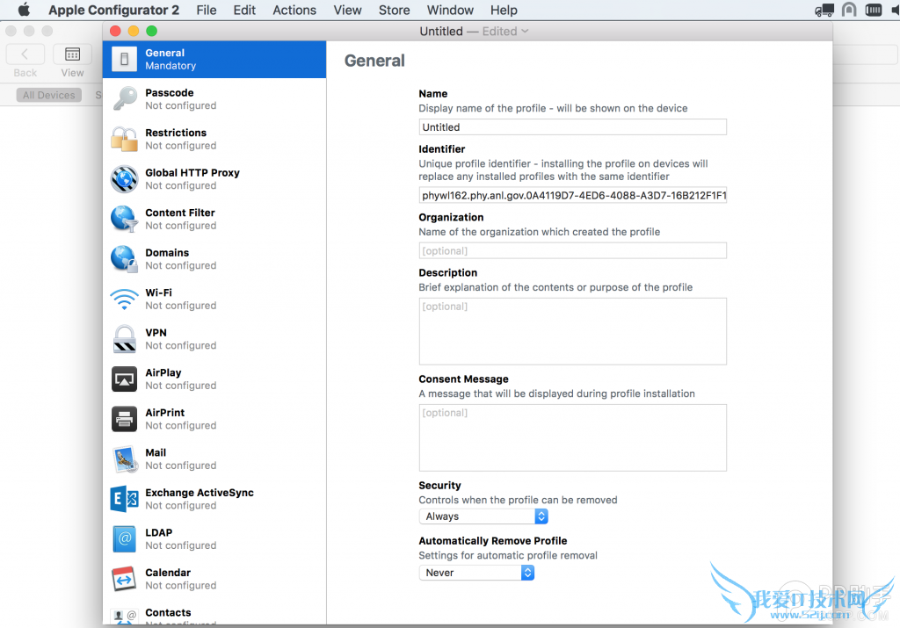Screen dimensions: 900x628
Task: Select the LDAP at-sign icon
Action: pyautogui.click(x=124, y=539)
